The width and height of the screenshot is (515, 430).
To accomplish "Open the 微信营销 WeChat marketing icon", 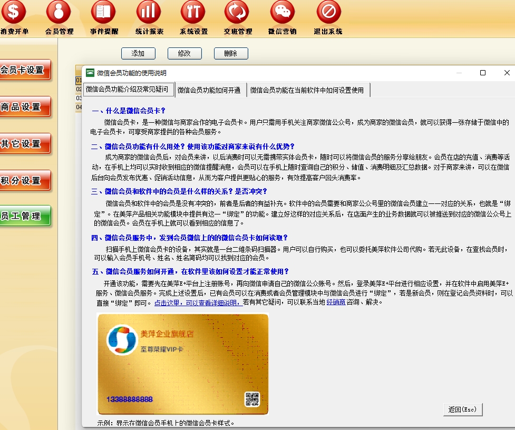I will coord(283,13).
